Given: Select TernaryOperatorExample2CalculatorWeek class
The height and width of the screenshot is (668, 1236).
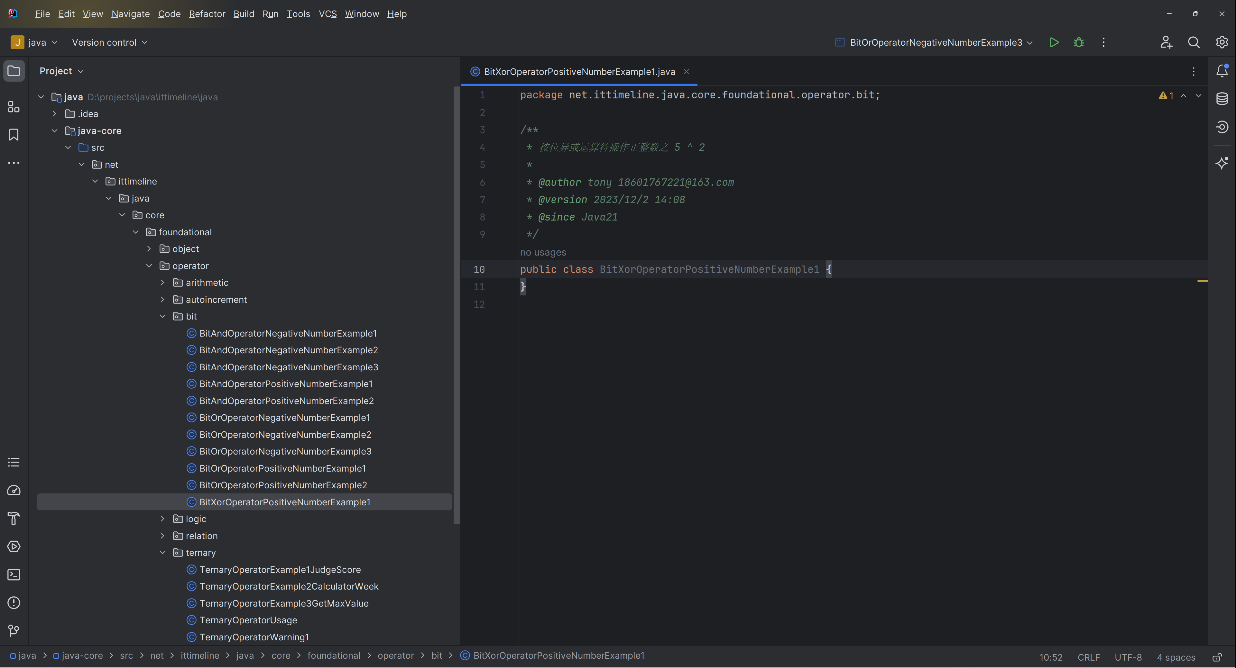Looking at the screenshot, I should tap(289, 586).
